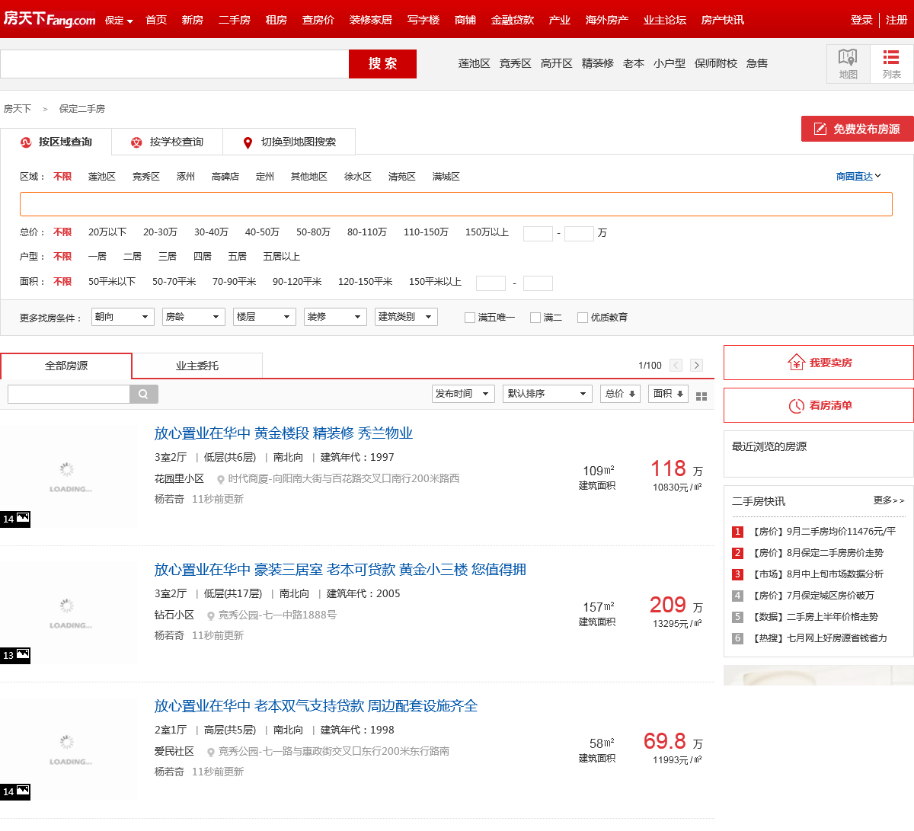914x831 pixels.
Task: Click 急售 quick search tag
Action: (757, 63)
